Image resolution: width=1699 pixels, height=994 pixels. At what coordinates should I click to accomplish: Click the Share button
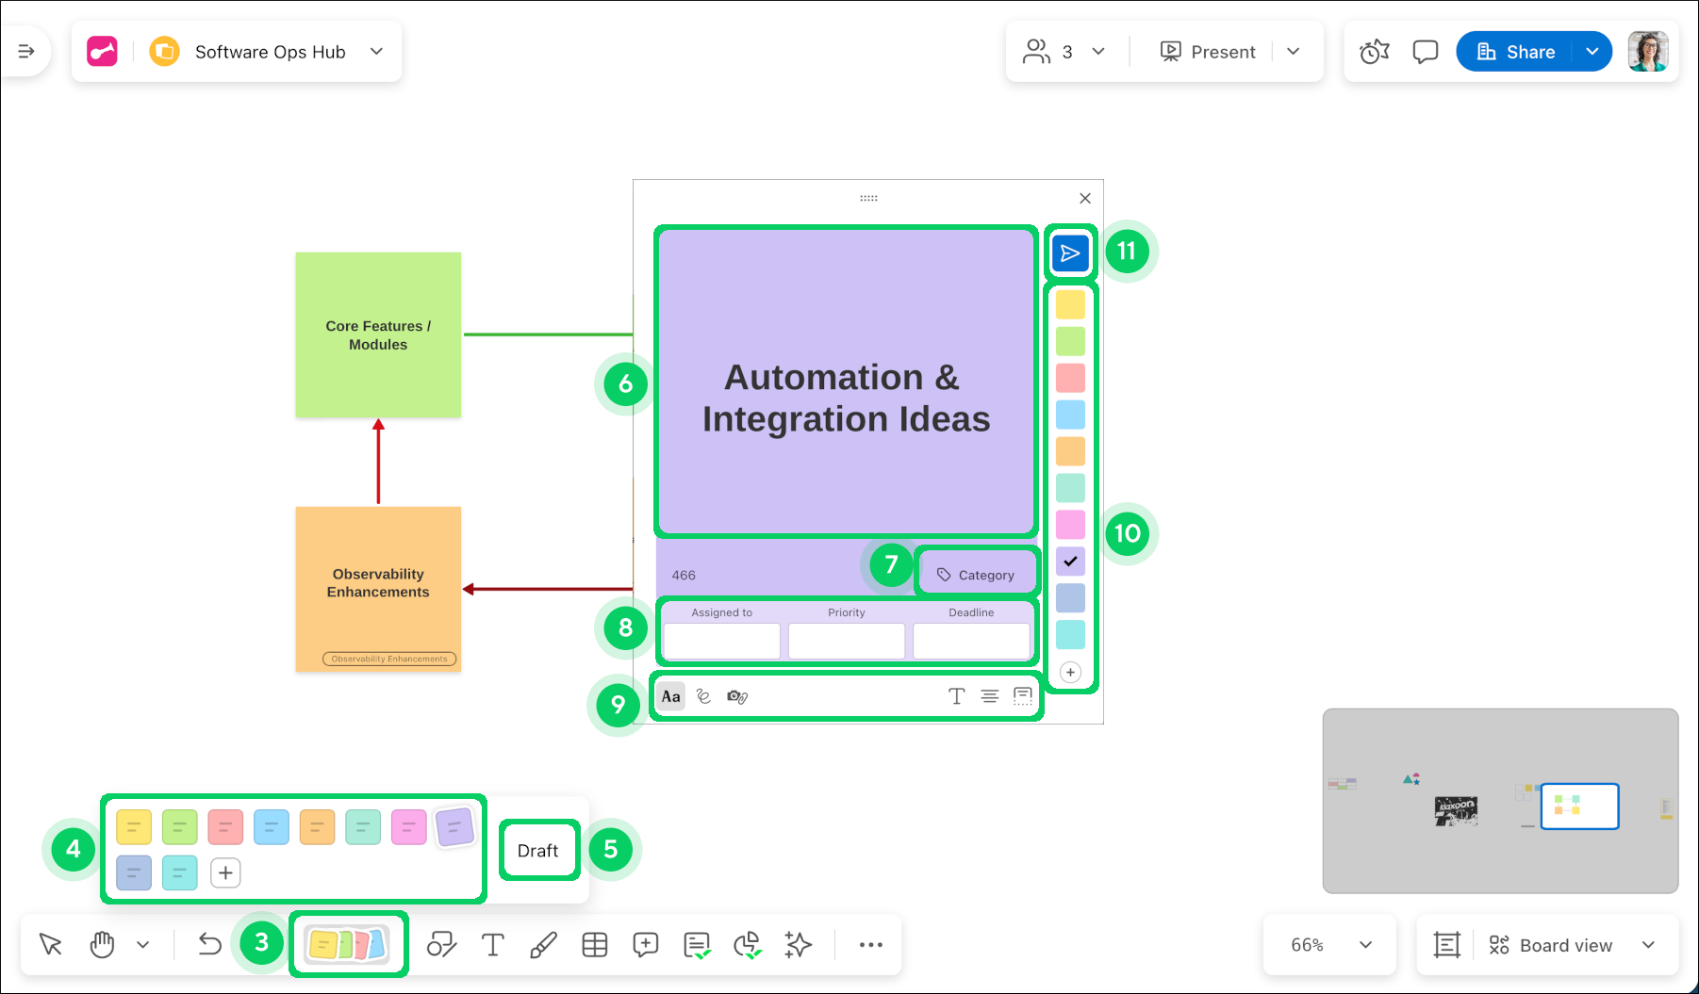(x=1515, y=52)
